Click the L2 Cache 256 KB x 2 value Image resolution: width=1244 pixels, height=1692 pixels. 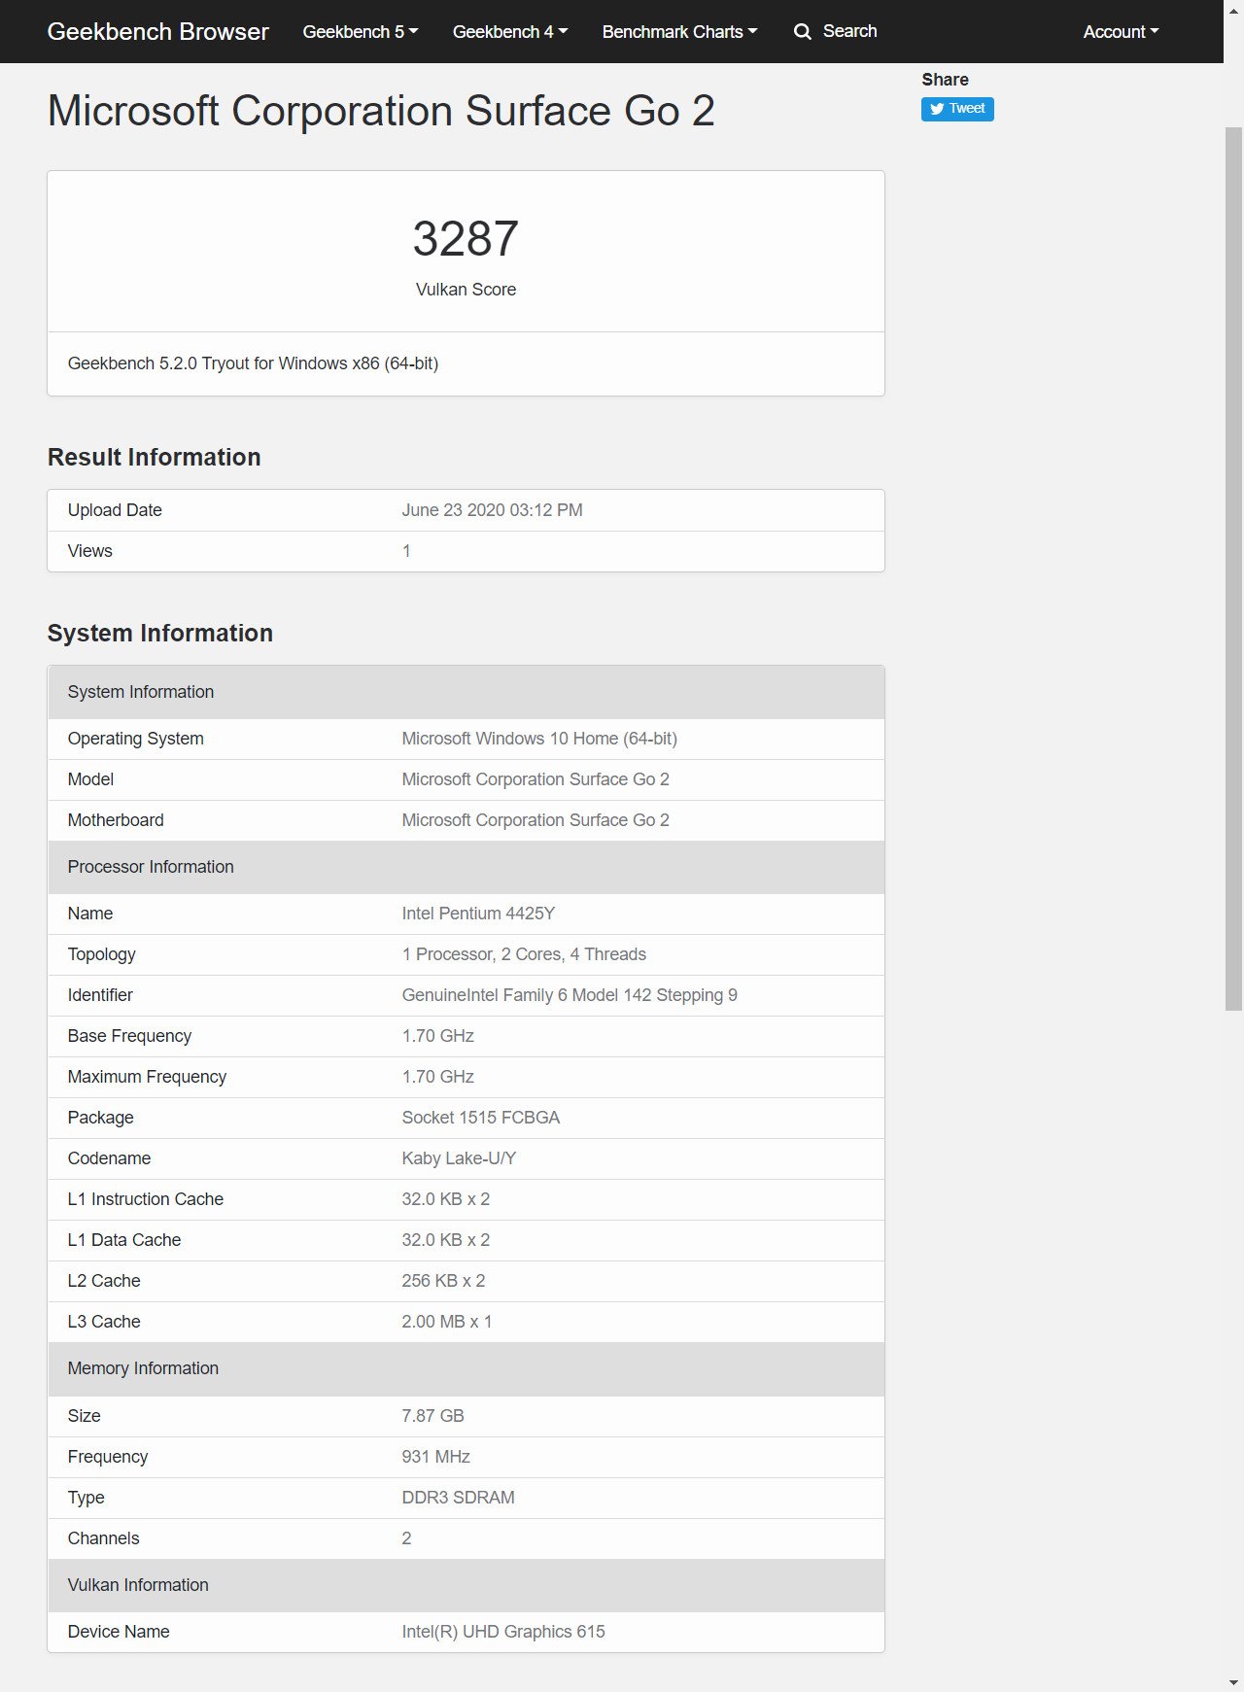pos(443,1281)
